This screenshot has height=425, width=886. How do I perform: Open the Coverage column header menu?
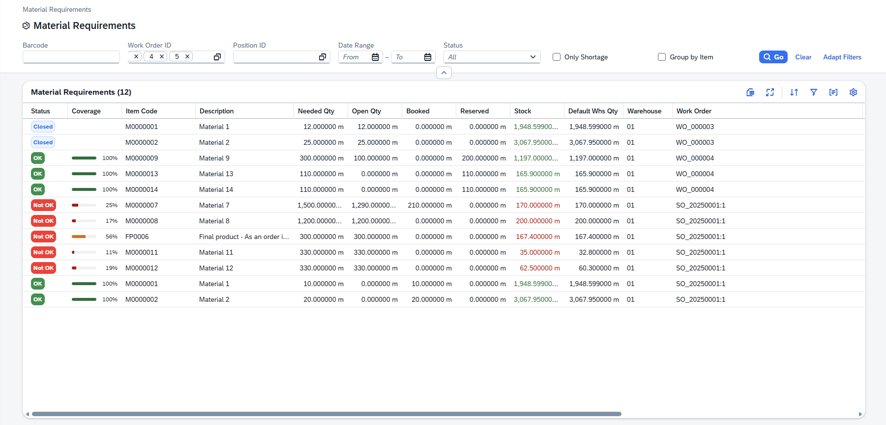pyautogui.click(x=94, y=111)
